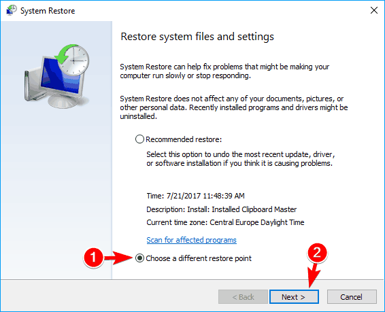Click the Cancel button
The image size is (385, 312).
pos(352,297)
